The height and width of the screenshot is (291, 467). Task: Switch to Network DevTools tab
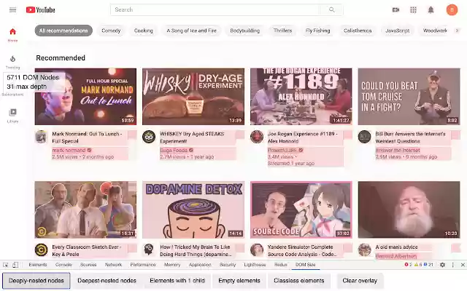[x=114, y=265]
